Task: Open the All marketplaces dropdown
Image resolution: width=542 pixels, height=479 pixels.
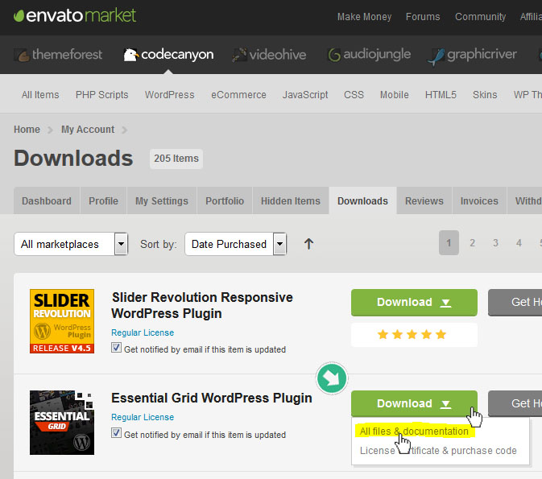Action: tap(71, 244)
